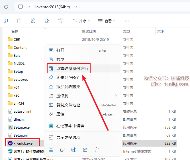Click the This PC monitor icon

point(21,7)
